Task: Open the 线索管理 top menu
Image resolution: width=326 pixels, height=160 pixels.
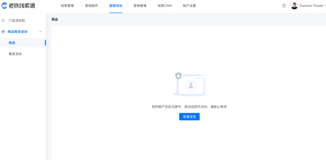Action: click(x=67, y=6)
